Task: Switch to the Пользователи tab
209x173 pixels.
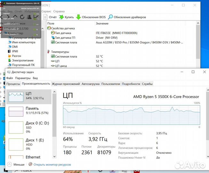Action: tap(111, 84)
